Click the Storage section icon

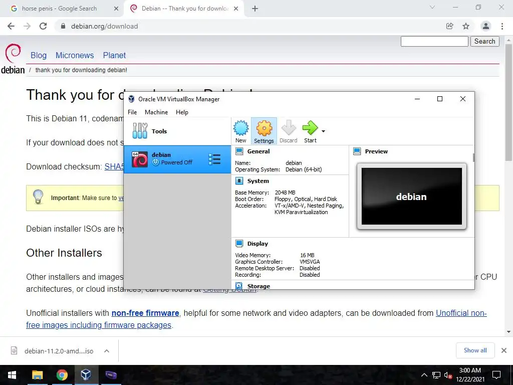tap(239, 286)
